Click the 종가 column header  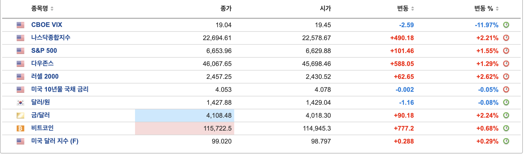226,9
